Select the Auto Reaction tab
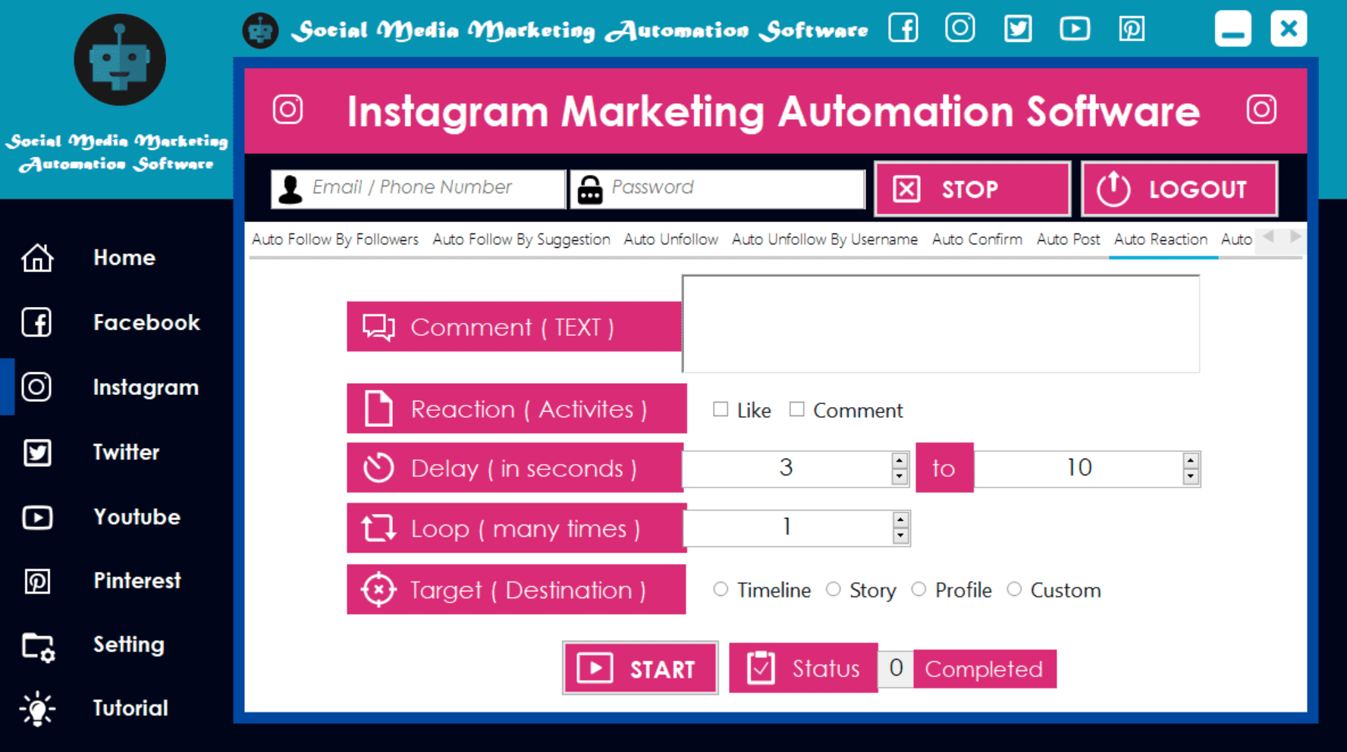Viewport: 1347px width, 752px height. 1160,240
